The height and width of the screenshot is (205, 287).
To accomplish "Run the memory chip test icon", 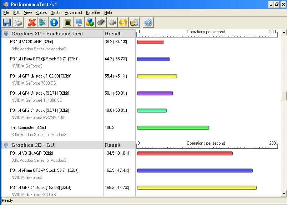I will point(101,23).
